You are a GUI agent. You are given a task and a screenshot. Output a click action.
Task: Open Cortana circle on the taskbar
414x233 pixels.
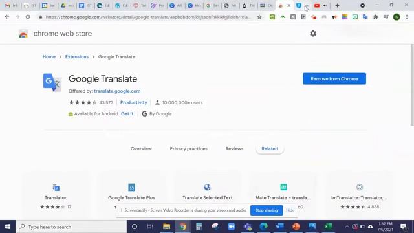click(135, 227)
